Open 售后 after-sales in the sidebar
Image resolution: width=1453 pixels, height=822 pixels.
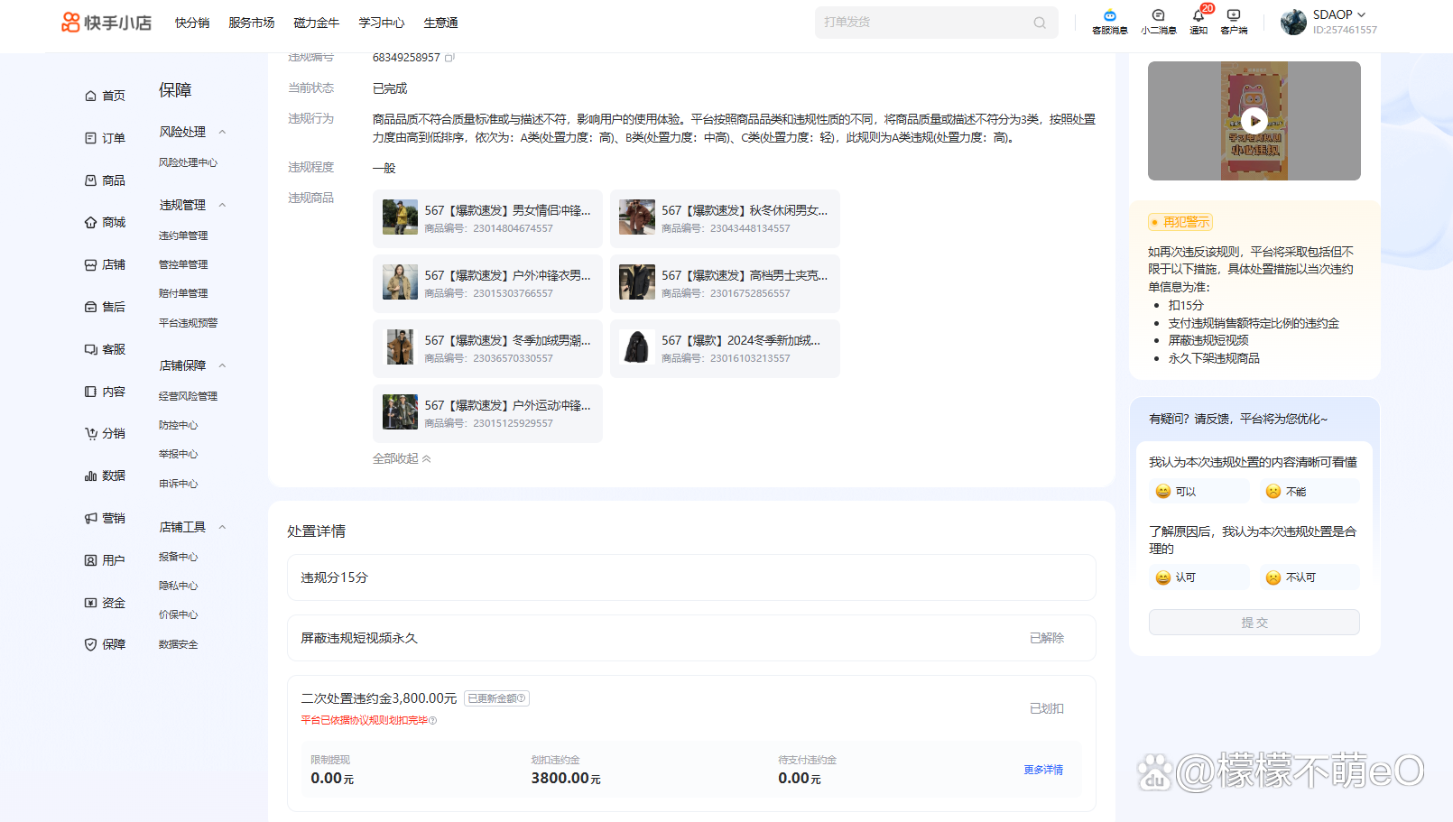tap(105, 307)
